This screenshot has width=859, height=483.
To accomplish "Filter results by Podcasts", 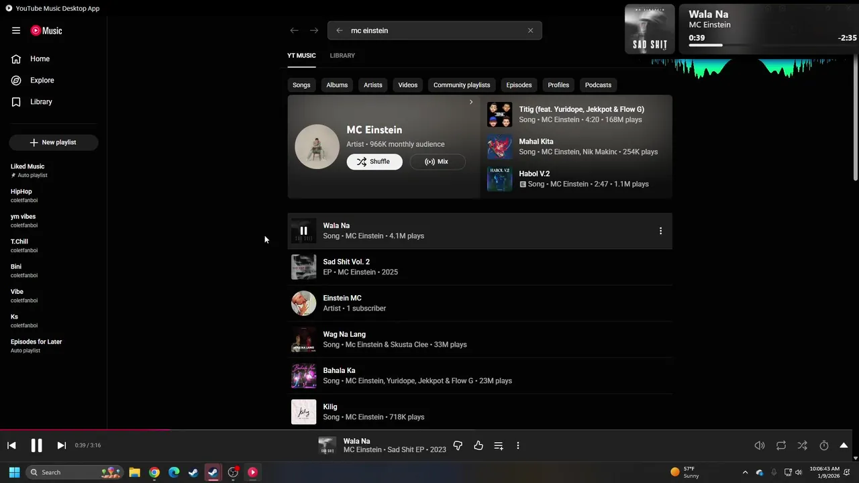I will (598, 85).
